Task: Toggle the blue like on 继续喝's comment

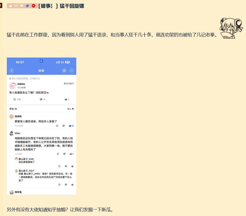Action: pos(71,126)
